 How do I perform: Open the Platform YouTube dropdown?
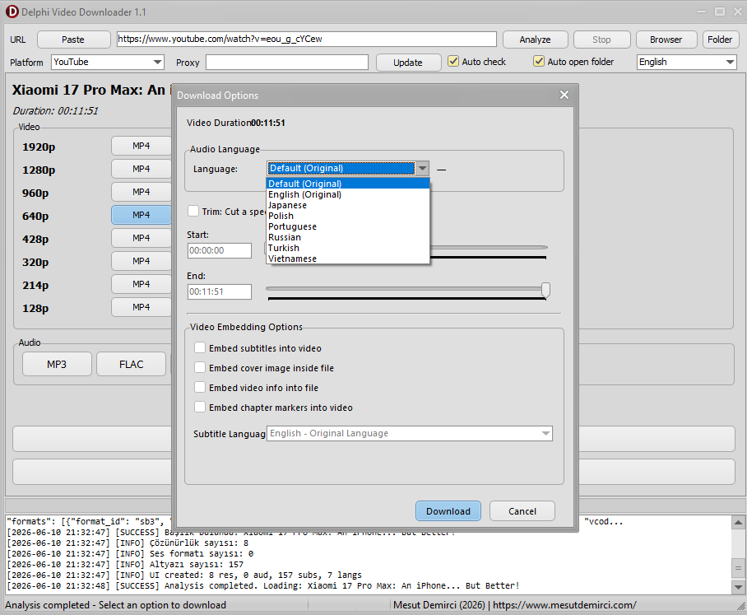click(x=108, y=62)
